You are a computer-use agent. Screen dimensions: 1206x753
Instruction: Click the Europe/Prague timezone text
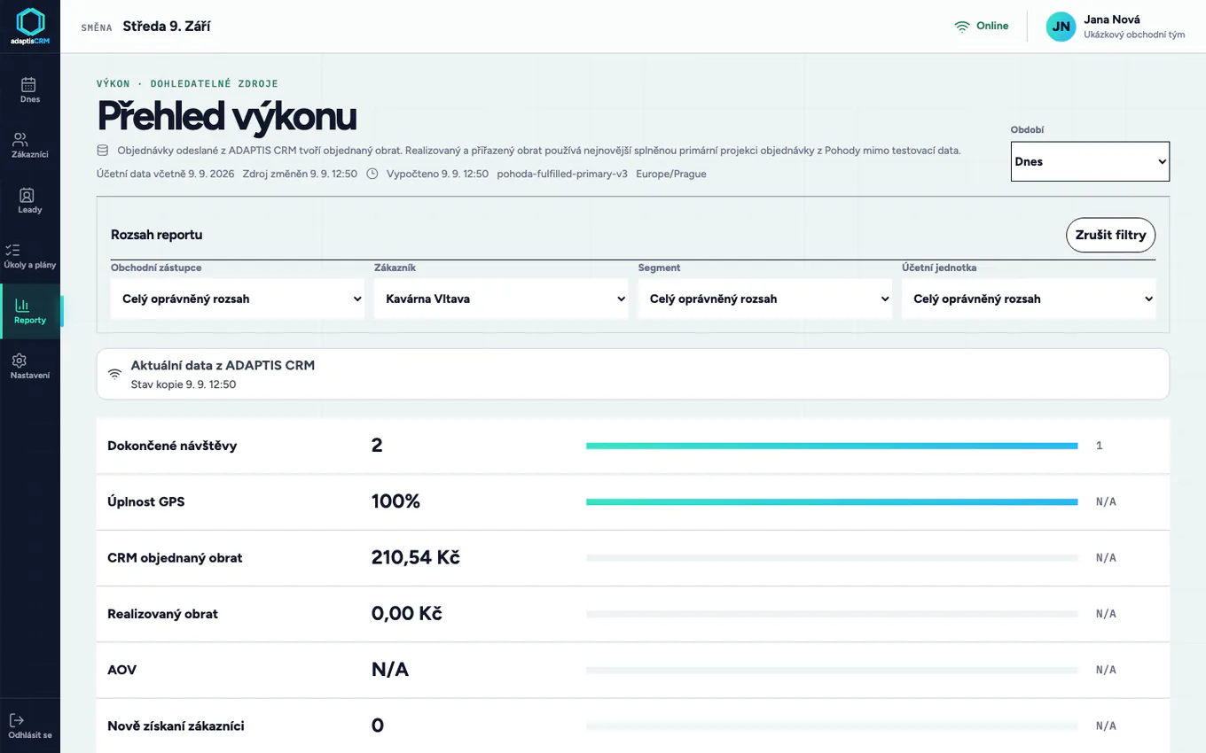[x=671, y=174]
